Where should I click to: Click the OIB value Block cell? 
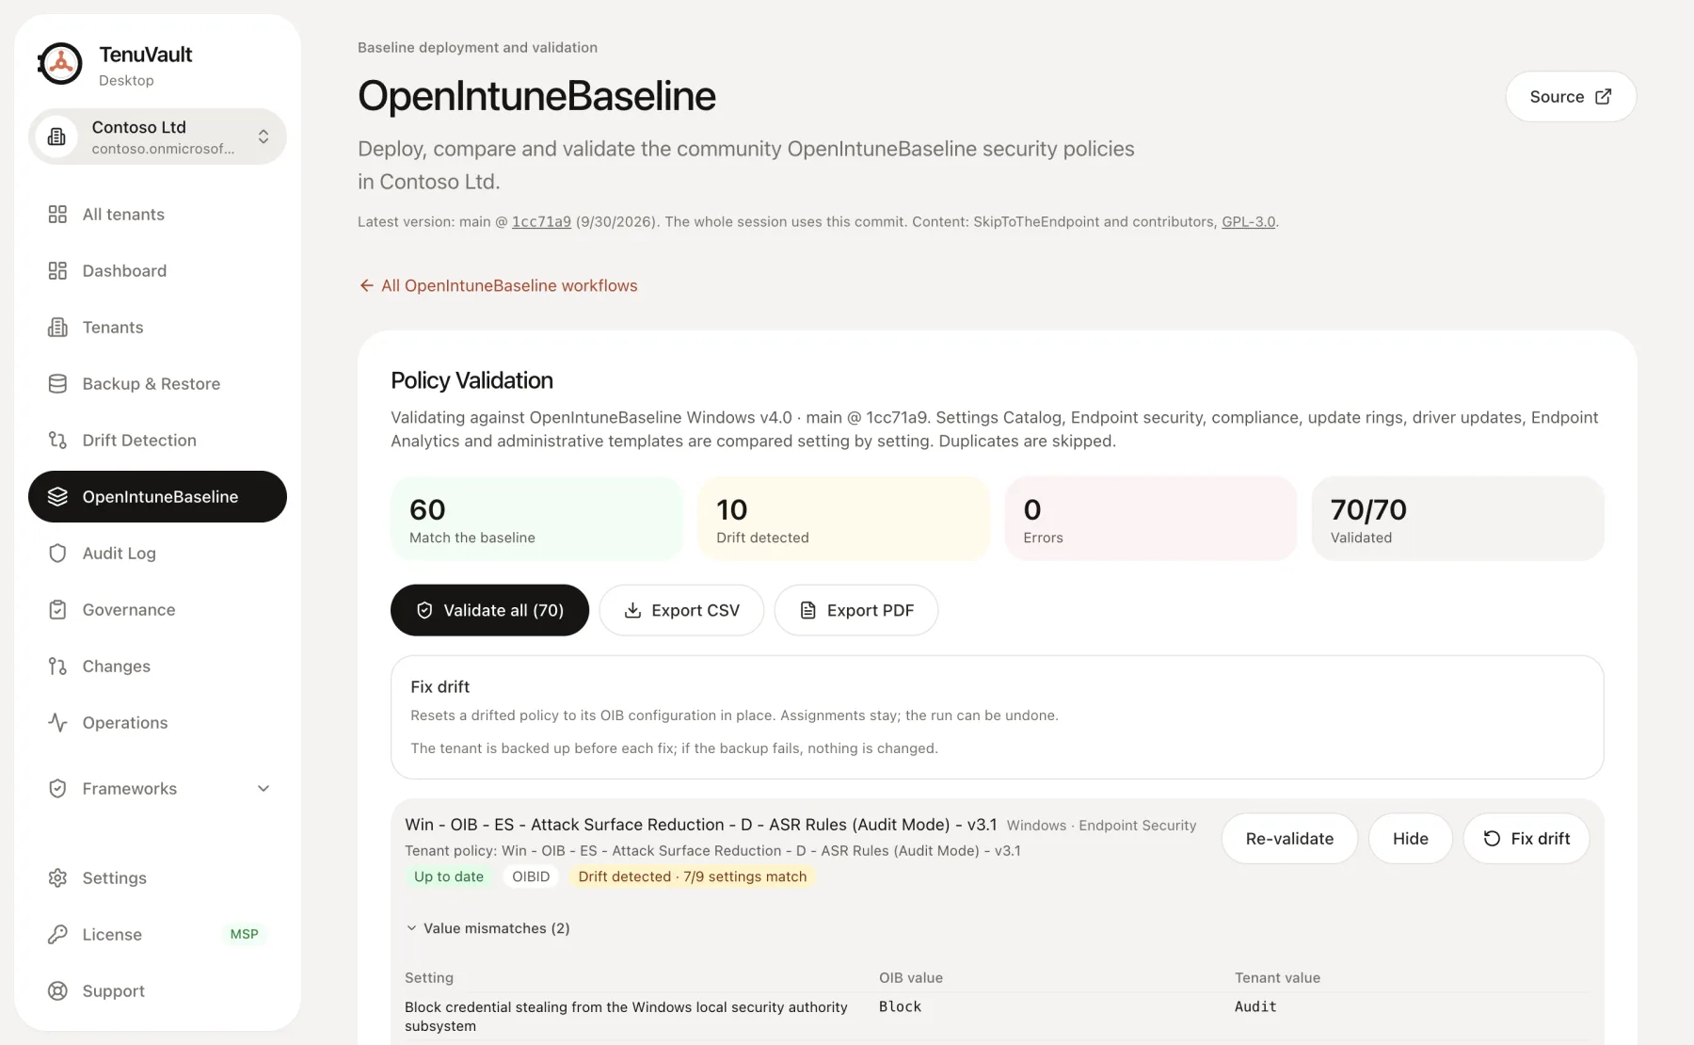(900, 1006)
